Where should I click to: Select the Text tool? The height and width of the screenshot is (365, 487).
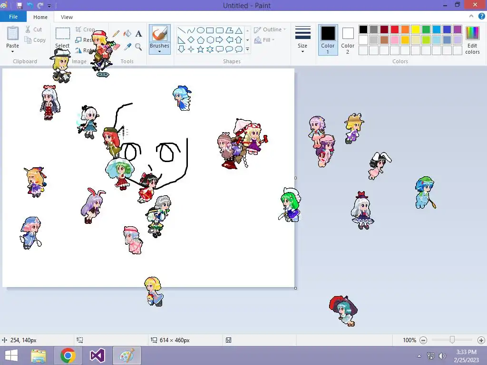point(138,34)
